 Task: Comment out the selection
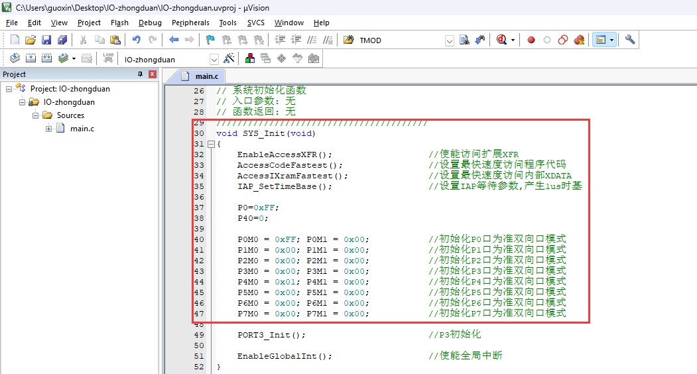tap(312, 40)
